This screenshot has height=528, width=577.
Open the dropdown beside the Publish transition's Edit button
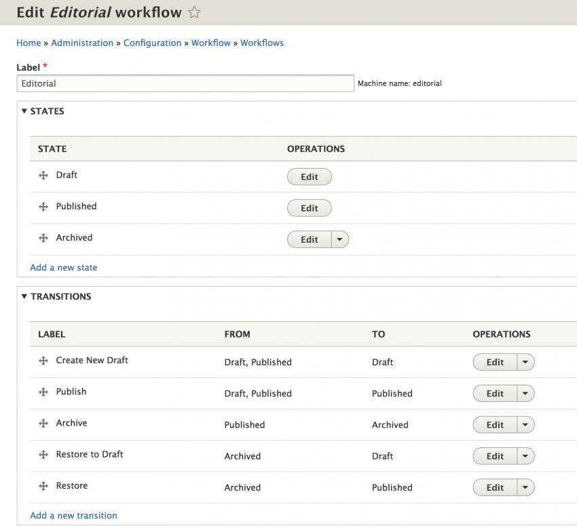tap(525, 393)
